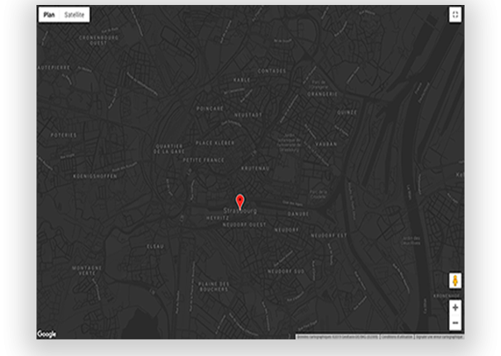Click the QUARTIER DE LA GARE label
Screen dimensions: 501x356
(x=169, y=148)
